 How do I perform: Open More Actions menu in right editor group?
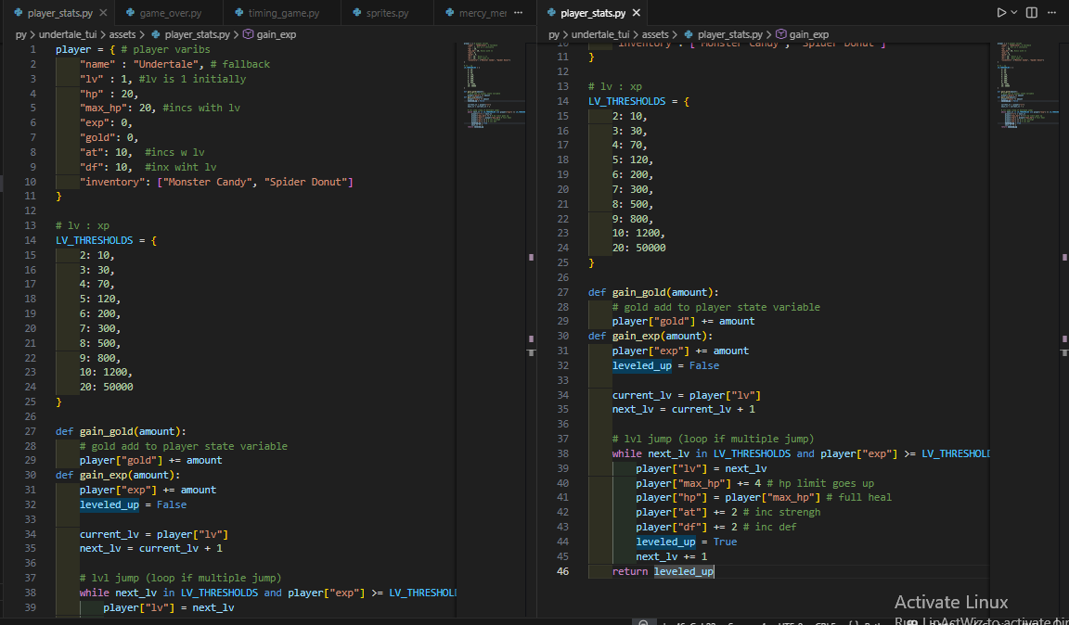1053,13
